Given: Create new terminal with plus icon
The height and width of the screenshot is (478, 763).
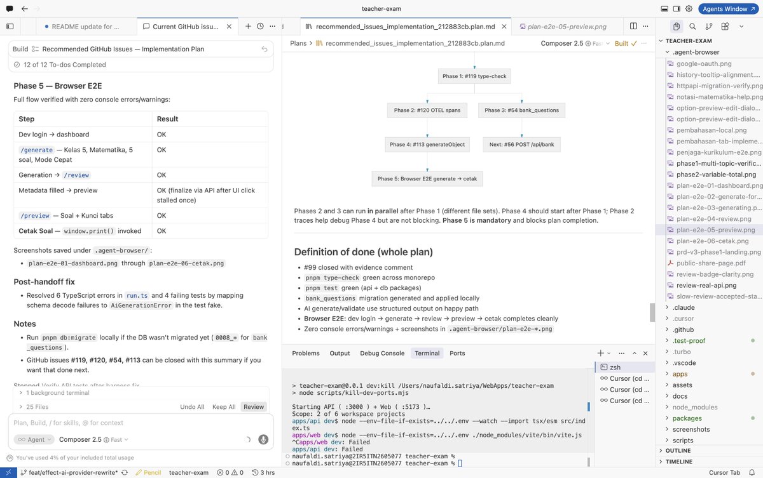Looking at the screenshot, I should click(x=600, y=353).
